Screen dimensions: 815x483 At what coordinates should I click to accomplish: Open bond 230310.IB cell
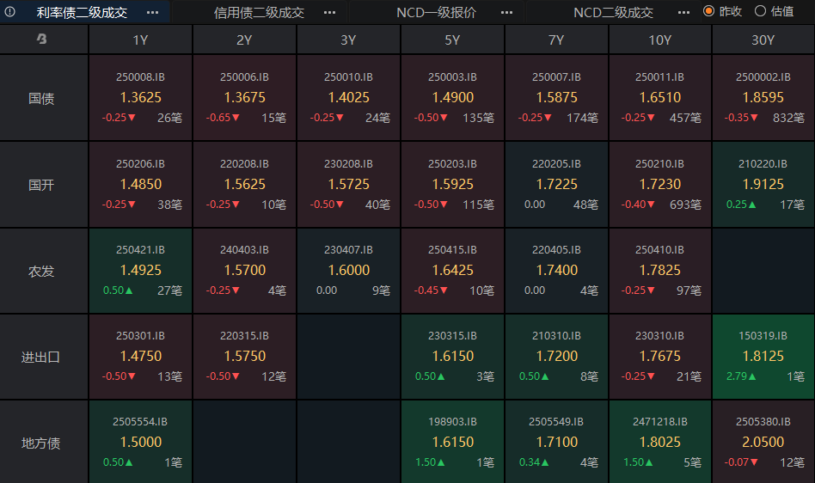point(659,358)
